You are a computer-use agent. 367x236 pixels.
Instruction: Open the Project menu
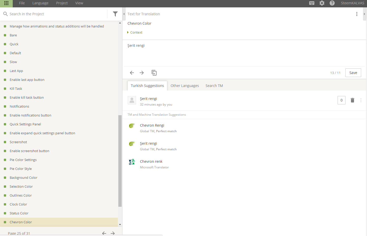[62, 3]
